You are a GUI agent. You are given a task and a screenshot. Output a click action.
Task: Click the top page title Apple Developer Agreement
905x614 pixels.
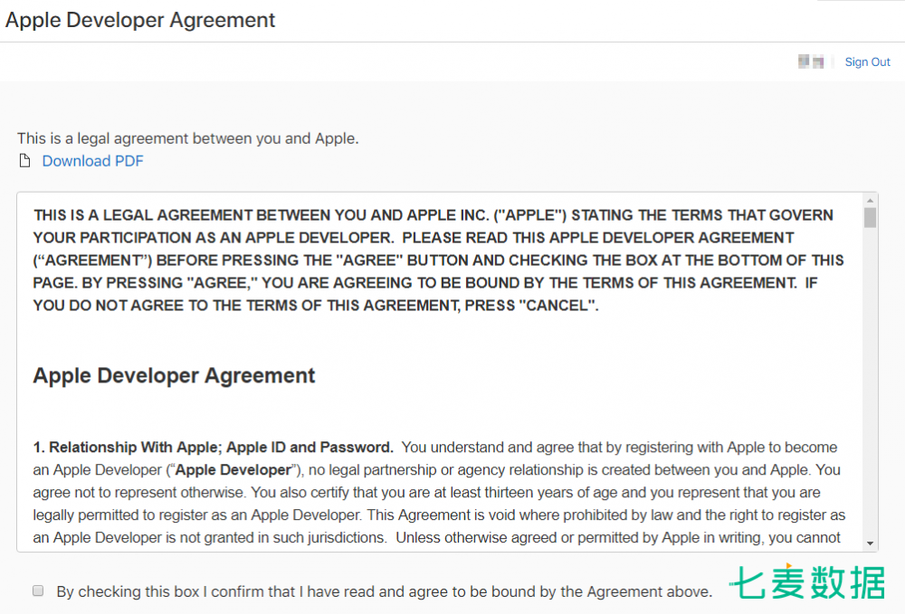tap(140, 20)
